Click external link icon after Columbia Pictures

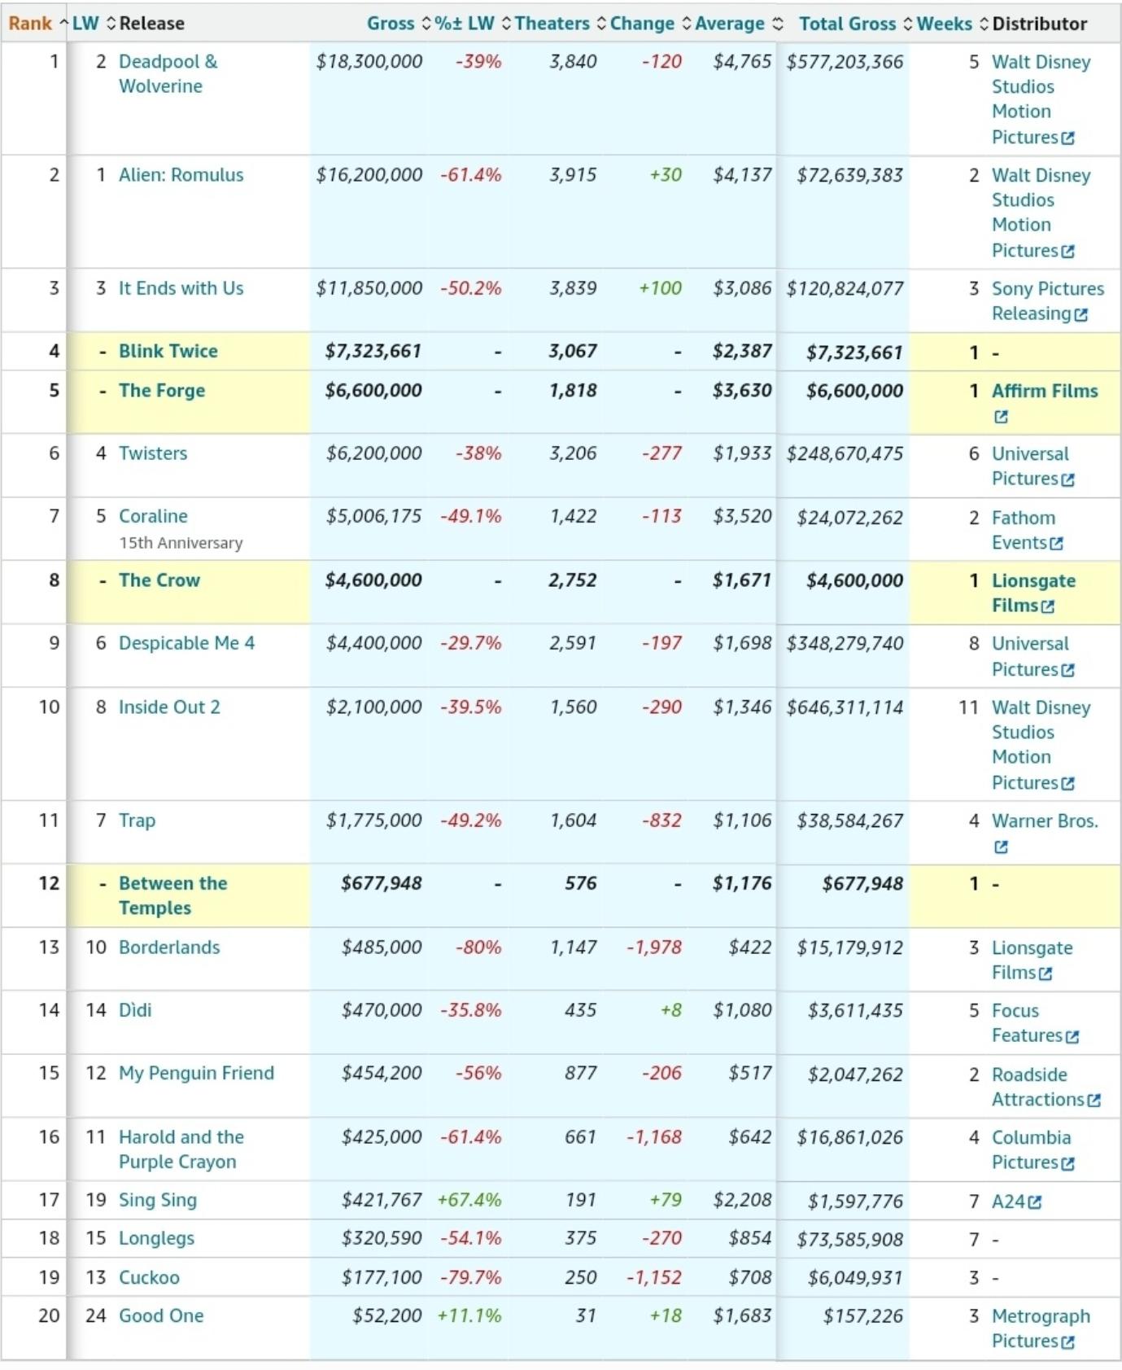(x=1068, y=1163)
